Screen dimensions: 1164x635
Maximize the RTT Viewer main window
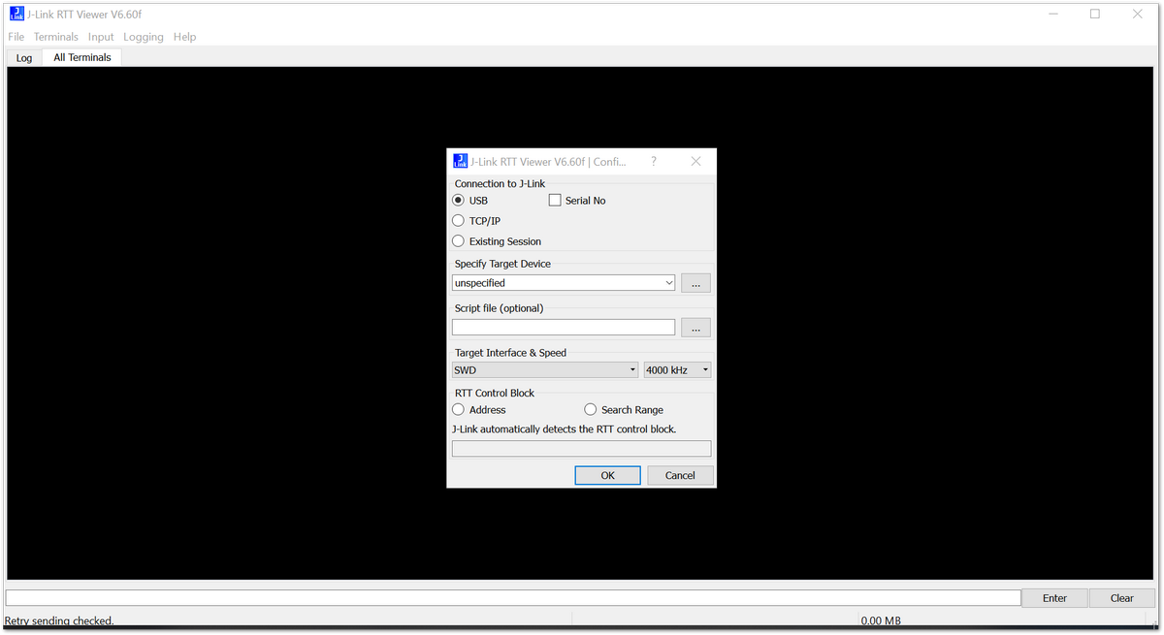(x=1095, y=14)
